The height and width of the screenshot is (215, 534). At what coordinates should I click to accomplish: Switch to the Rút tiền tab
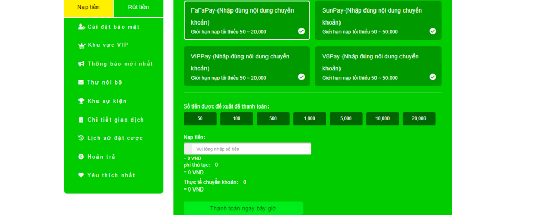138,7
